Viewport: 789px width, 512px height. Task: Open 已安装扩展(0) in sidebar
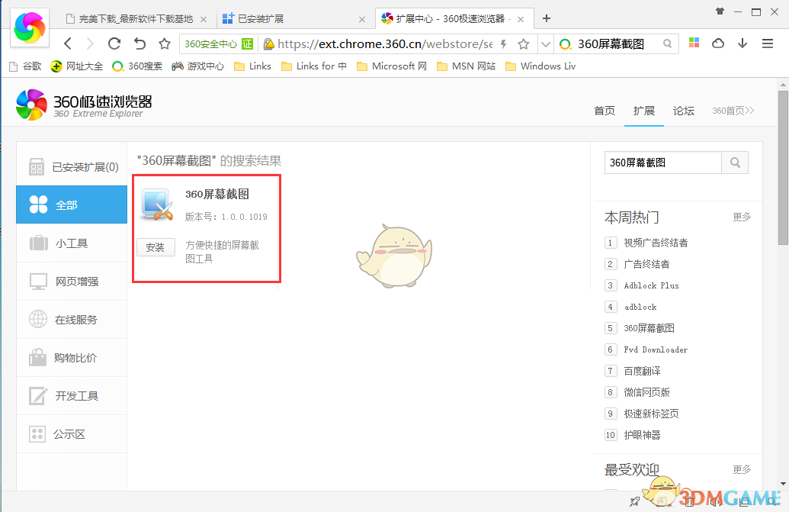click(x=72, y=166)
